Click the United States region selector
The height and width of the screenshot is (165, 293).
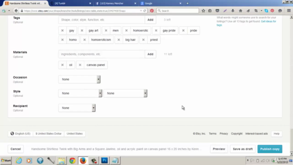(x=75, y=133)
